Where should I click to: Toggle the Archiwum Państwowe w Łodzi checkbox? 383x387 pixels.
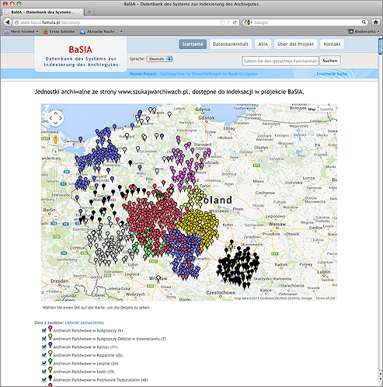(x=44, y=371)
